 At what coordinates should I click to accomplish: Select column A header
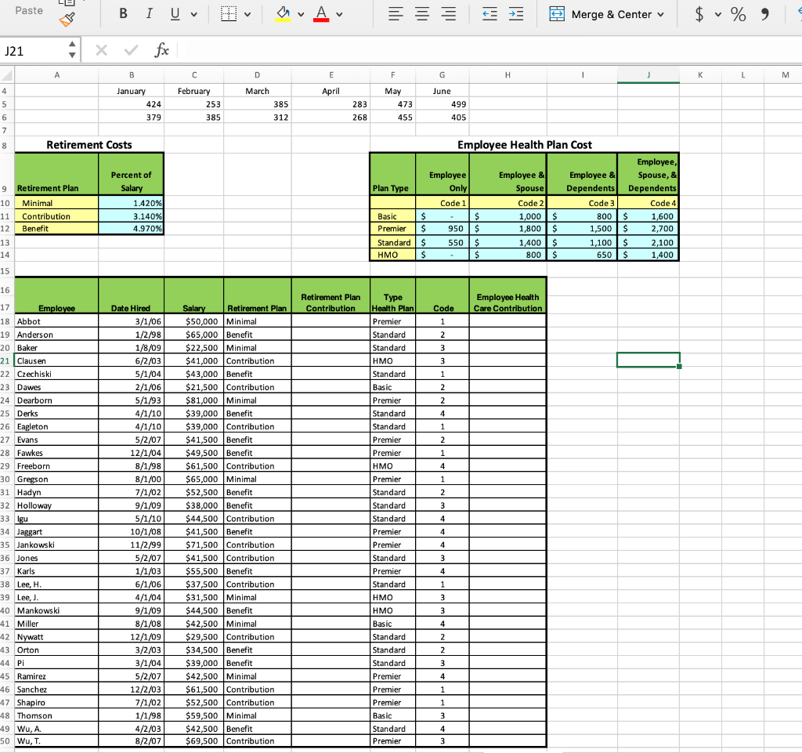coord(56,75)
